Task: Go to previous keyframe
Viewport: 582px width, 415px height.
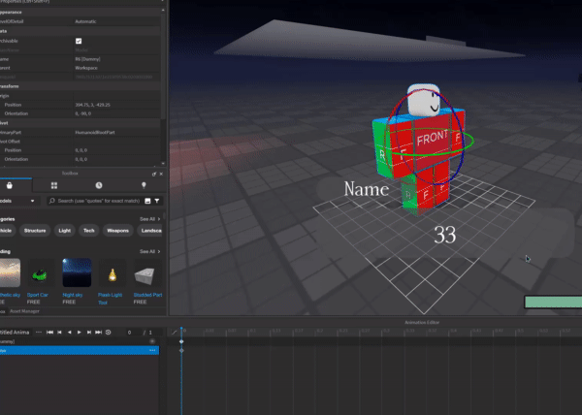Action: click(60, 333)
